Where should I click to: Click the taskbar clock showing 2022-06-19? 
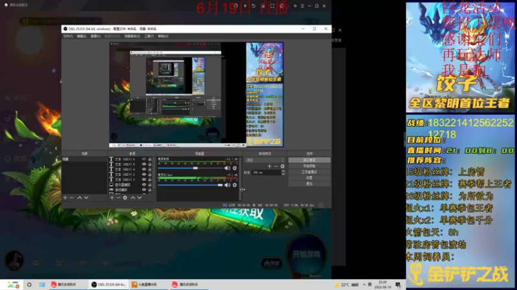tap(383, 284)
